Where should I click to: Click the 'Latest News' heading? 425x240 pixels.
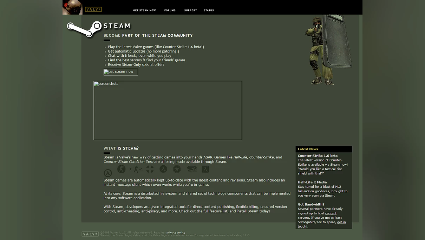(x=308, y=149)
